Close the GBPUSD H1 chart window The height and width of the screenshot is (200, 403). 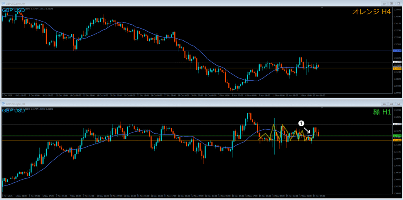coord(398,104)
